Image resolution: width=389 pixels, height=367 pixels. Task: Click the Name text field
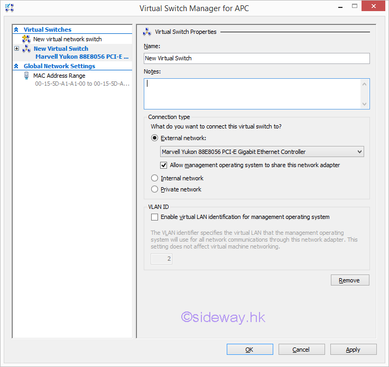(256, 58)
